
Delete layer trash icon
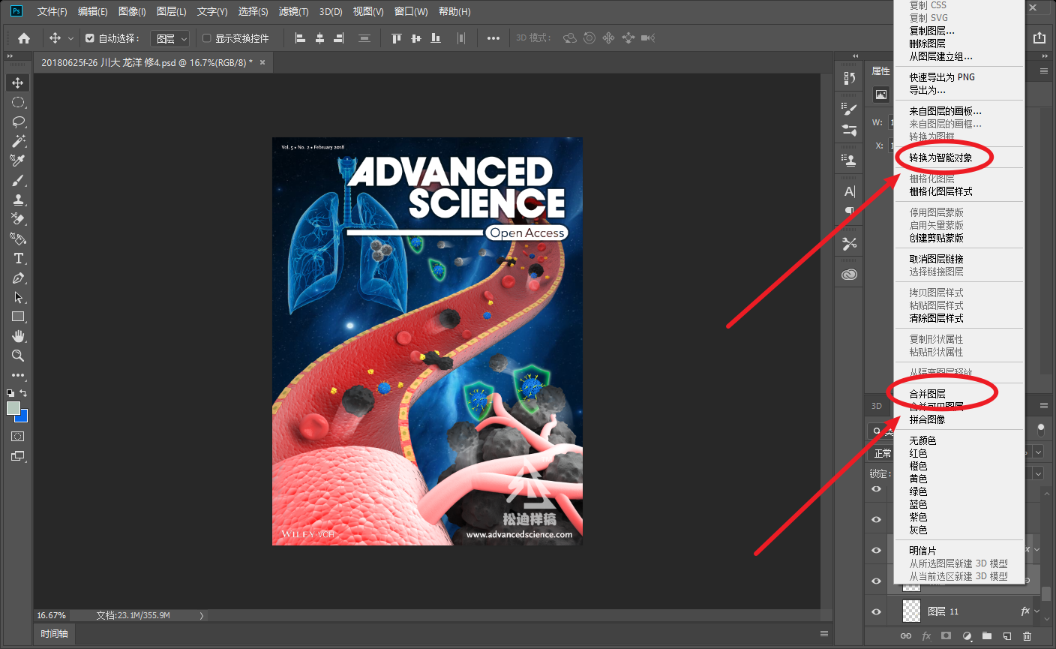pyautogui.click(x=1027, y=635)
